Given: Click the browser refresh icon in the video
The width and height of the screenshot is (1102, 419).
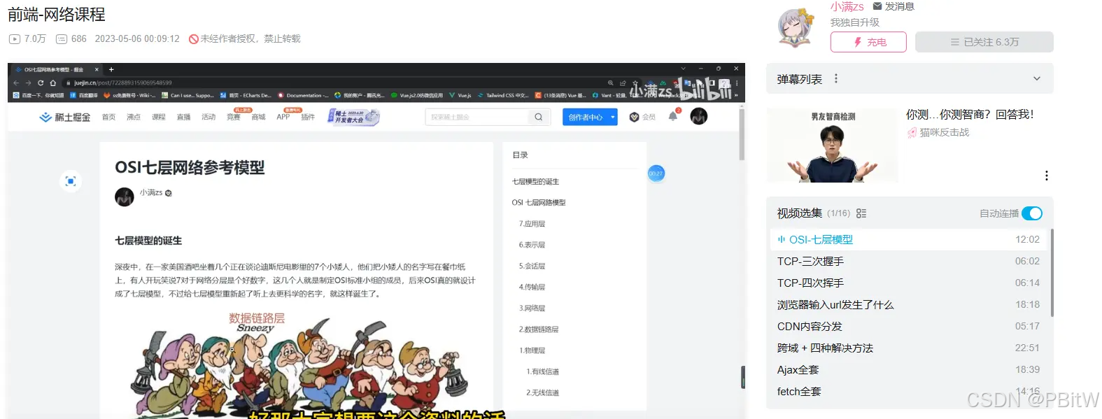Looking at the screenshot, I should pyautogui.click(x=41, y=83).
